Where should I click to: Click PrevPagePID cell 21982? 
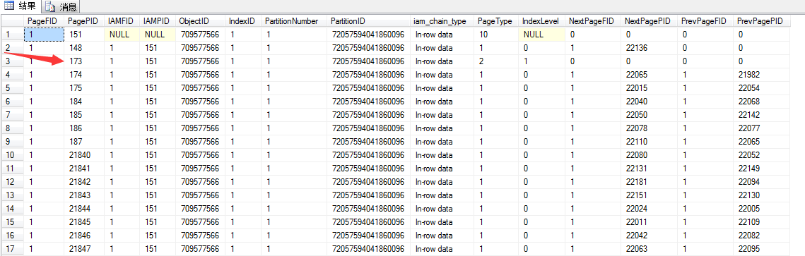coord(762,74)
